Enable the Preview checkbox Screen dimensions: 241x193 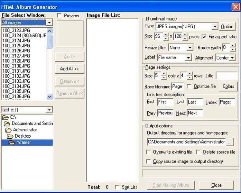[x=59, y=15]
